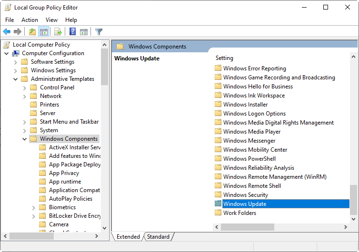Click the Up one level folder icon
The image size is (359, 252).
coord(32,31)
